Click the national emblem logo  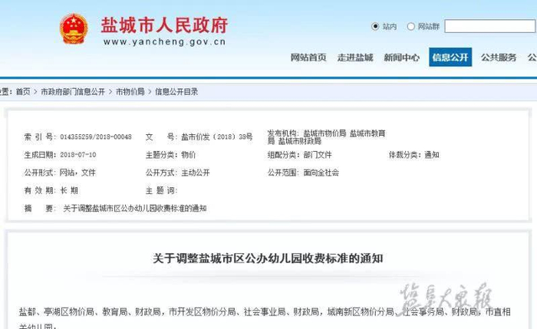pyautogui.click(x=74, y=28)
